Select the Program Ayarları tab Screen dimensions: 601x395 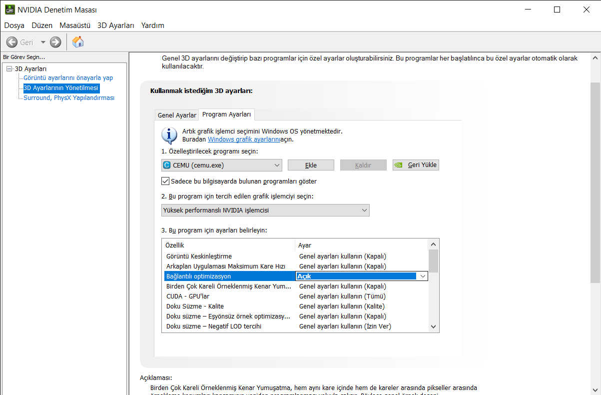click(227, 114)
